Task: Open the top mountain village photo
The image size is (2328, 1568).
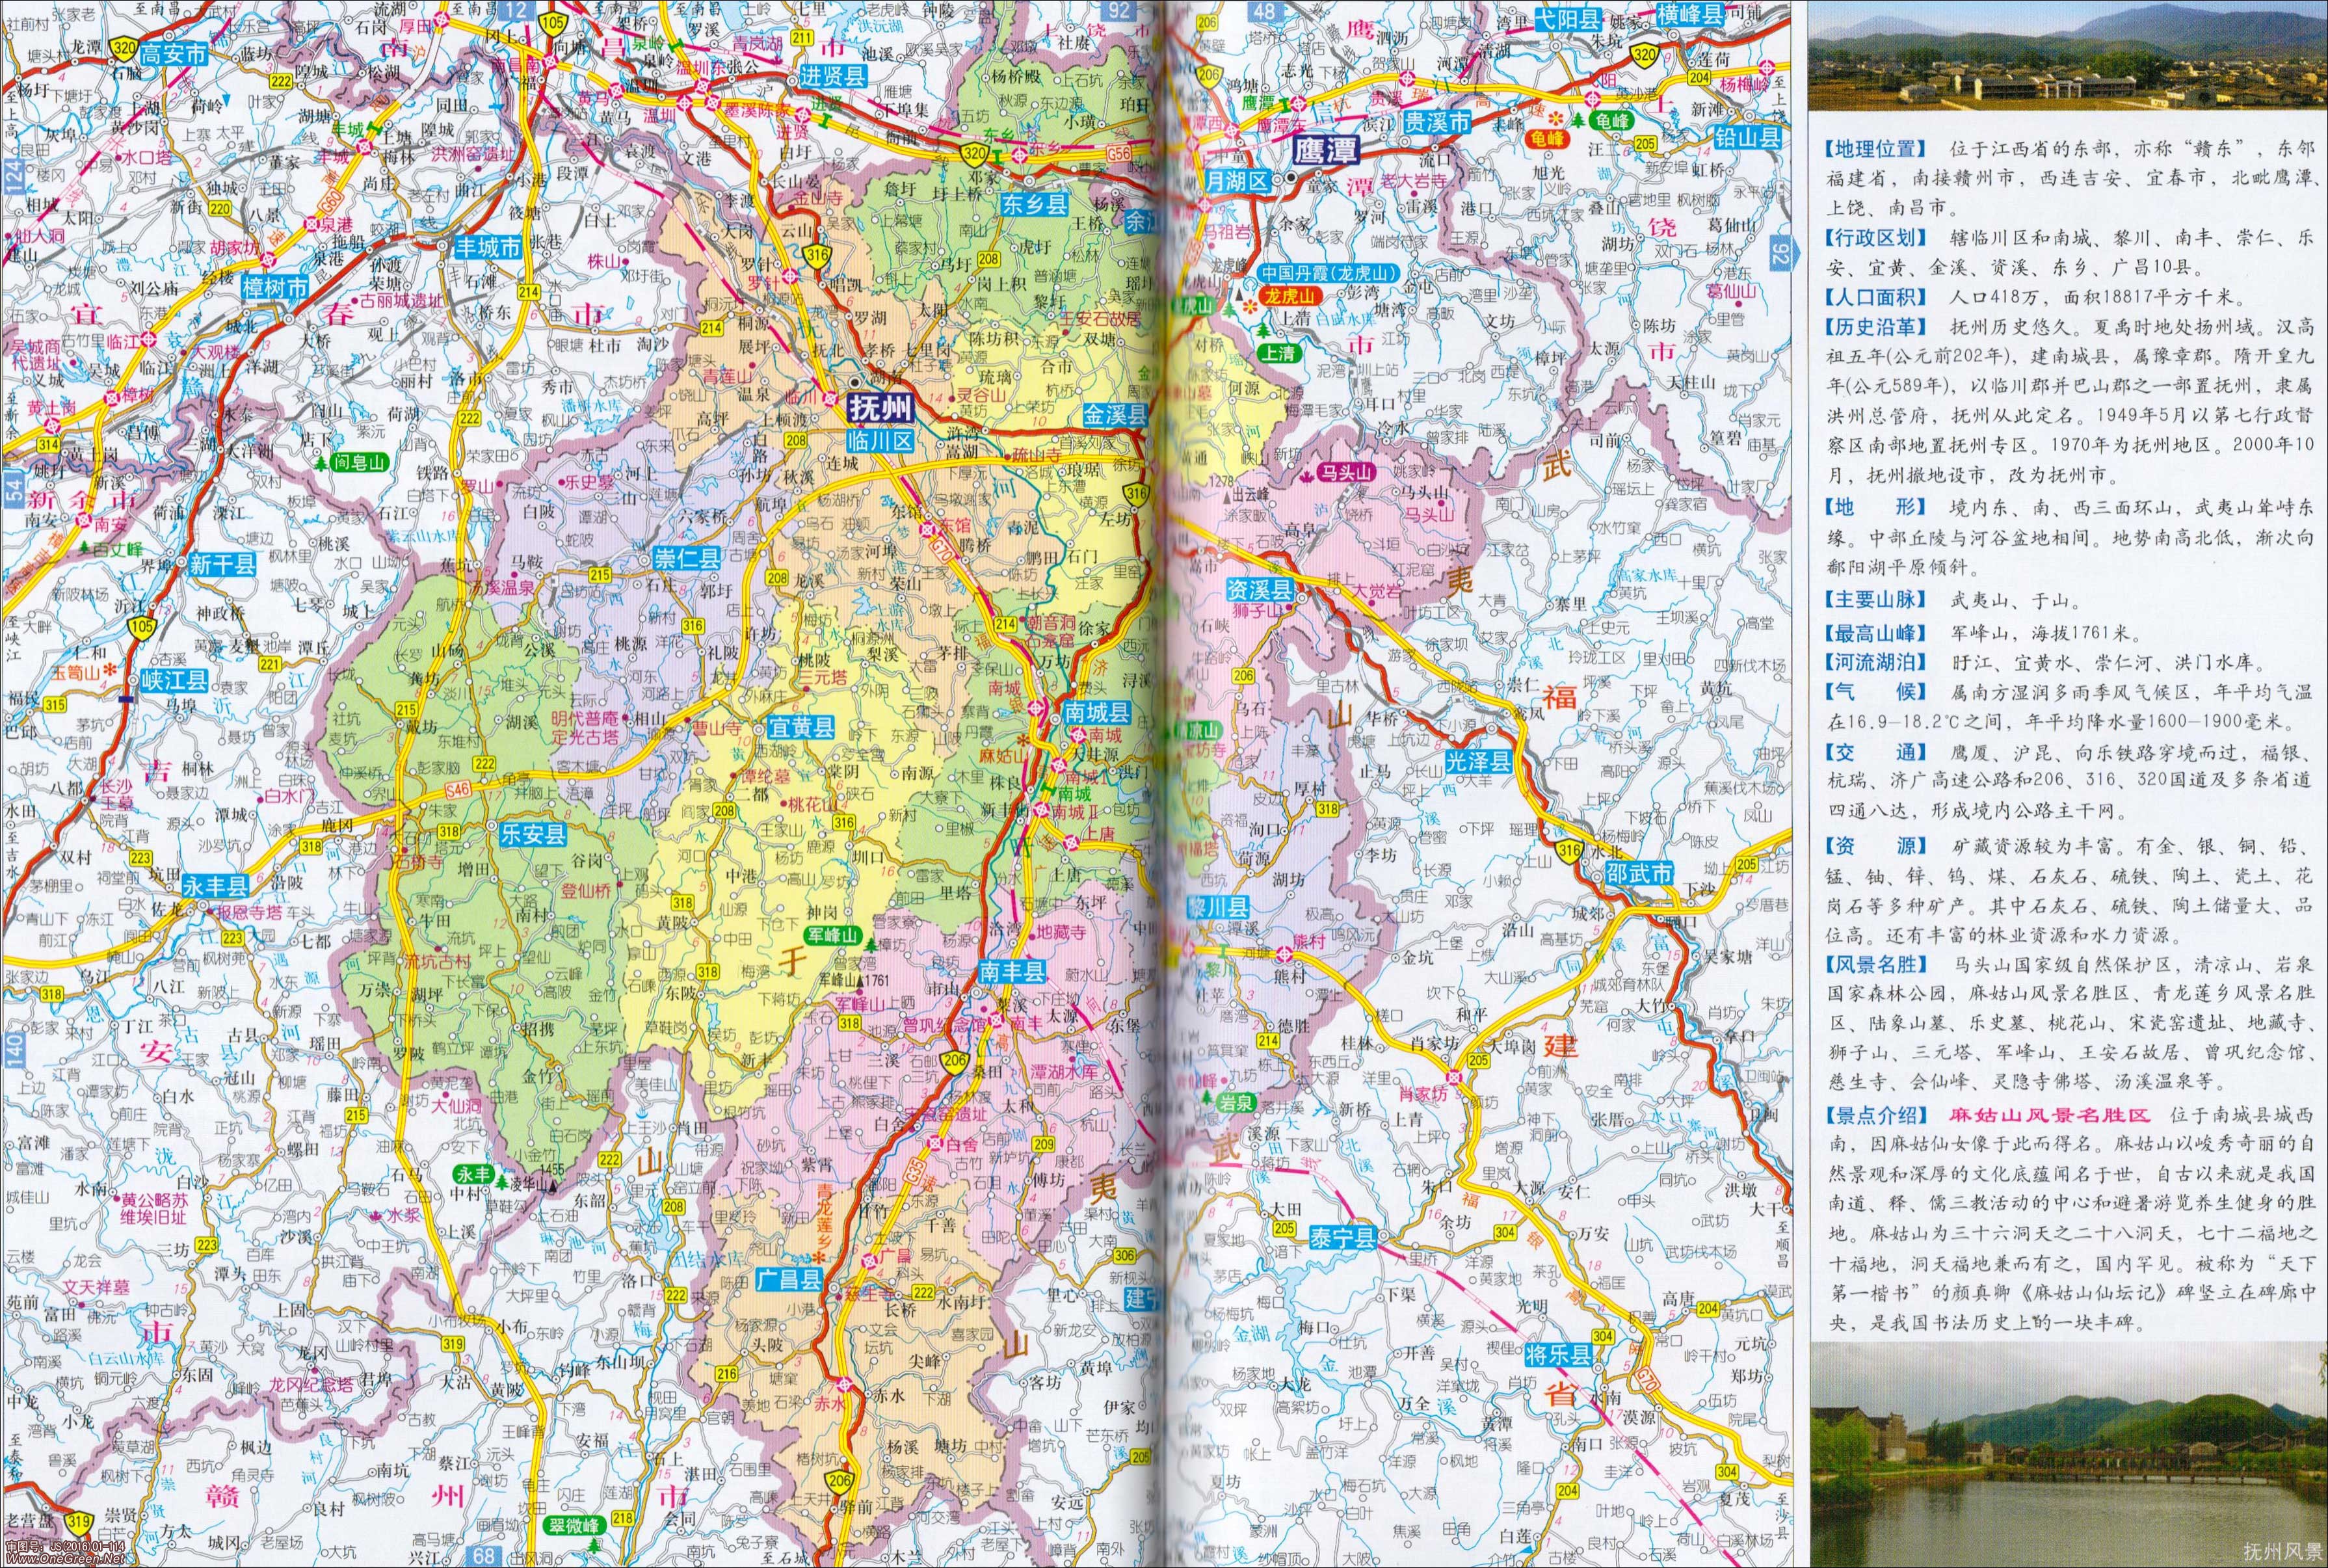Action: point(2067,55)
